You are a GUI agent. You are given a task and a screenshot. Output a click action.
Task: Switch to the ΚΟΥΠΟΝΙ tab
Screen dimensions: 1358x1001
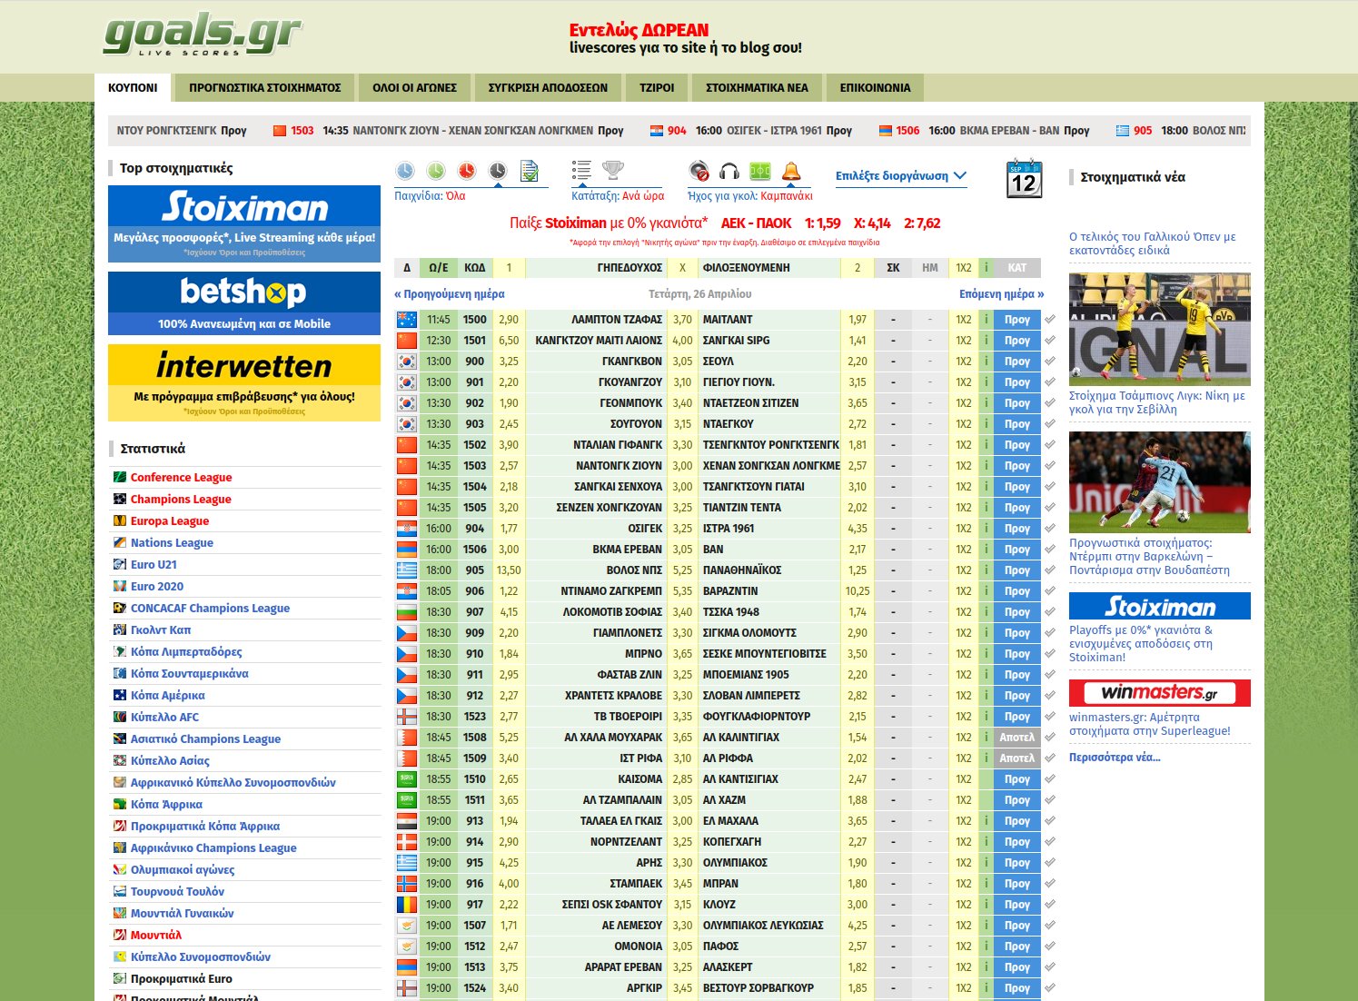pyautogui.click(x=133, y=87)
